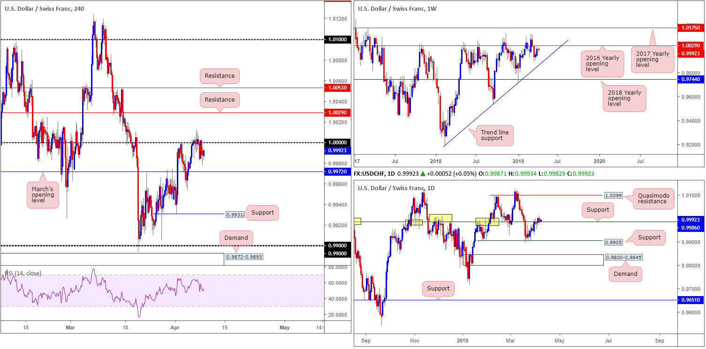The height and width of the screenshot is (349, 706).
Task: Click the 'May' date on the 240 chart axis
Action: coord(284,327)
